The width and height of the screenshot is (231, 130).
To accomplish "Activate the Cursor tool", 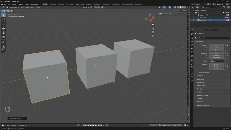I will 4,20.
